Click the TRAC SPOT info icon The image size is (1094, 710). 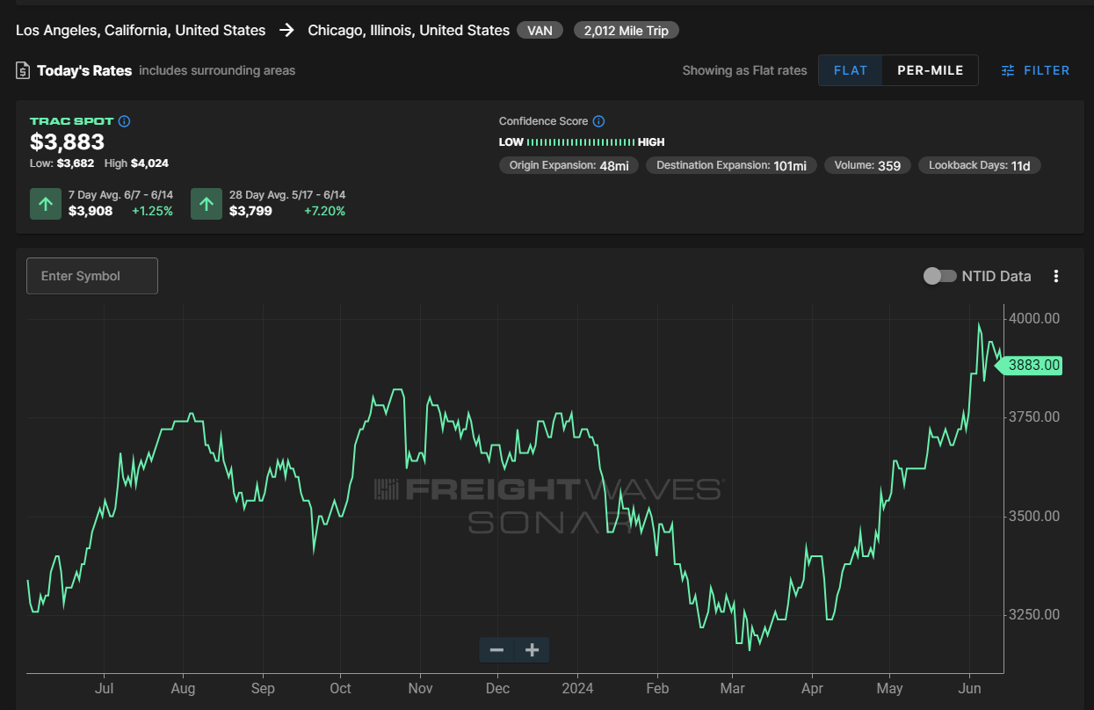pos(125,121)
